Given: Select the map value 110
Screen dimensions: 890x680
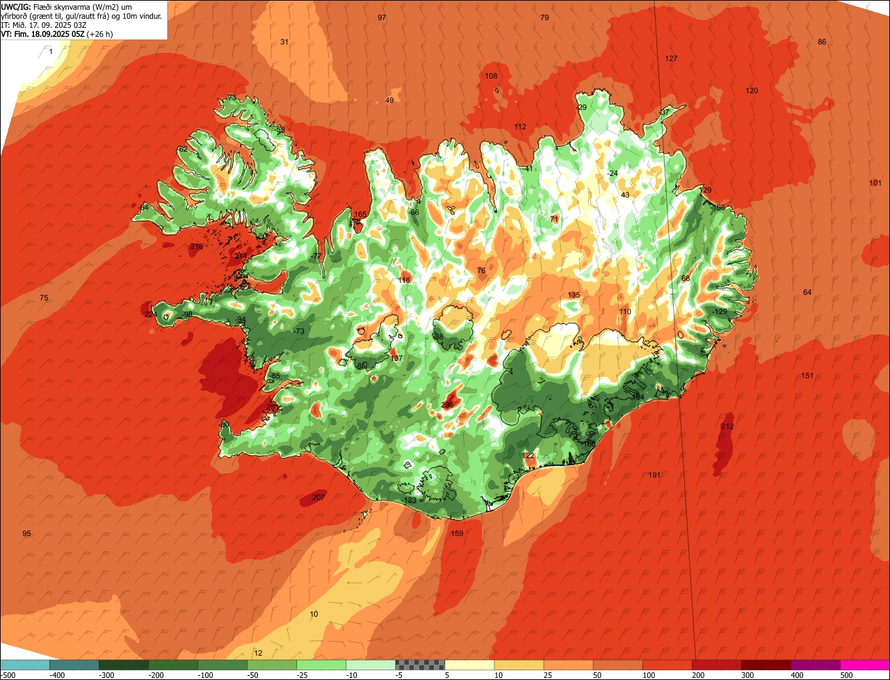Looking at the screenshot, I should 625,311.
